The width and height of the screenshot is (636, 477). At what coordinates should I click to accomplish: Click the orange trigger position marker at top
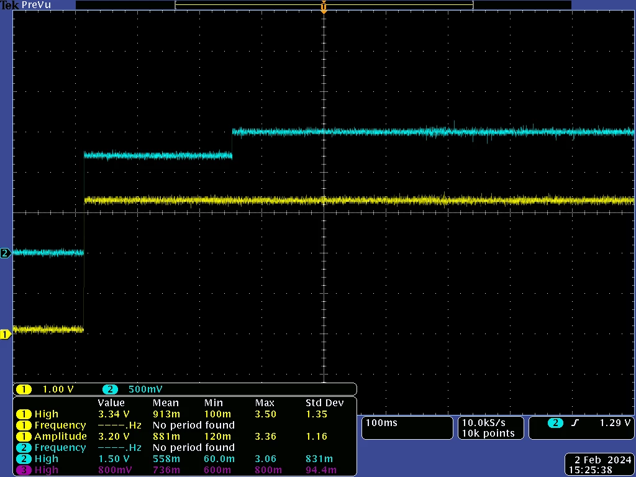point(324,7)
